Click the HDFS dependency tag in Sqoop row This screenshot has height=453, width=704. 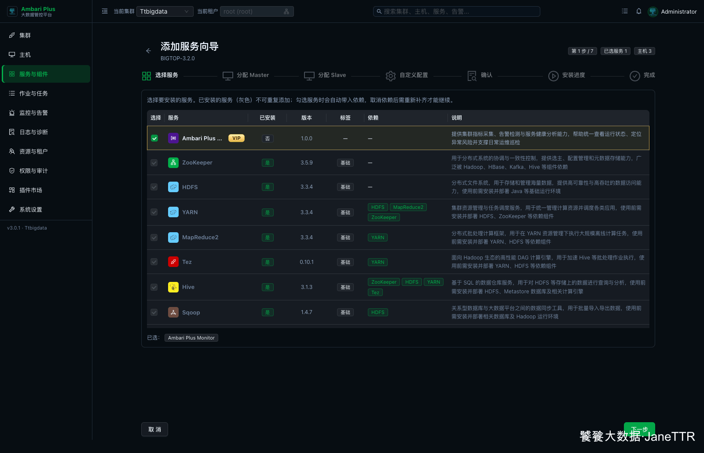coord(378,312)
